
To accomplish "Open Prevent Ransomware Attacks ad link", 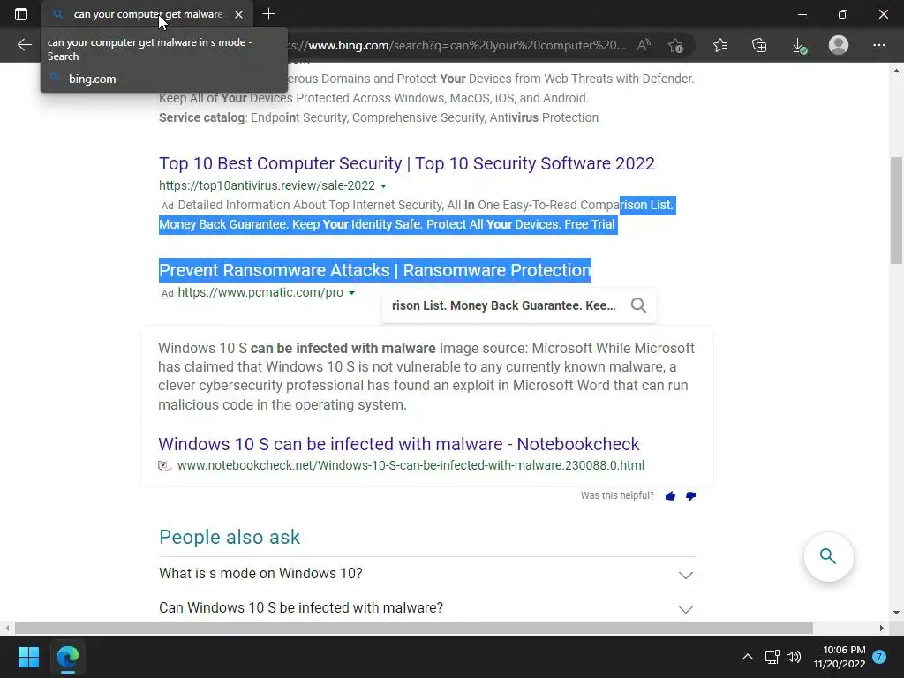I will (x=375, y=270).
